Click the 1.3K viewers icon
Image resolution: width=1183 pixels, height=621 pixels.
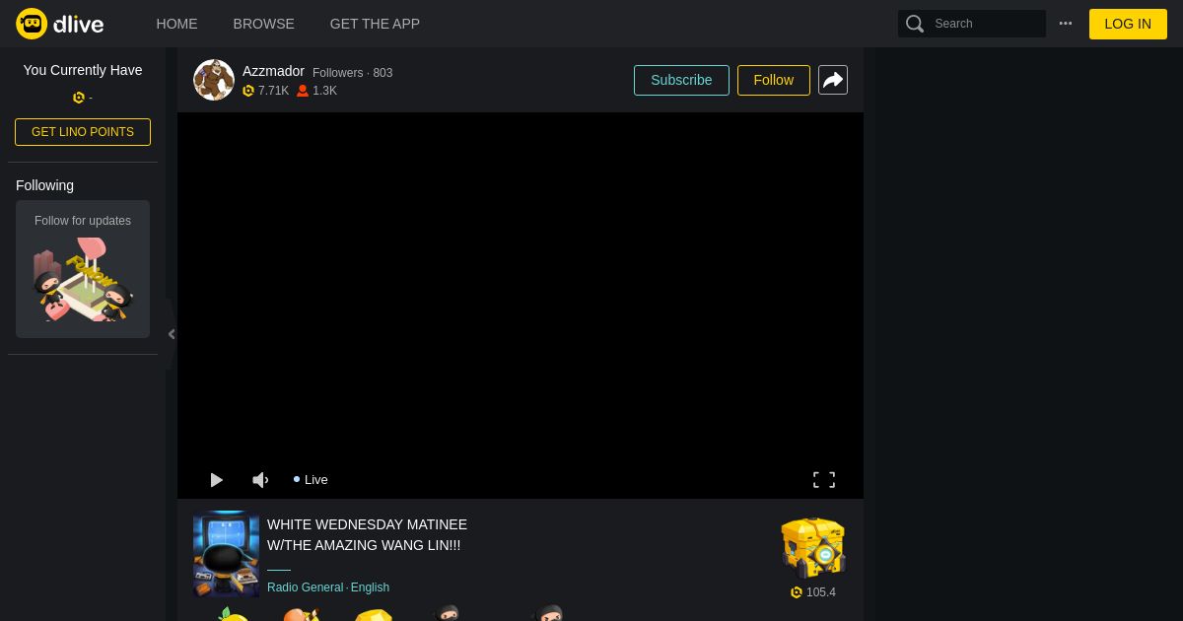point(303,91)
